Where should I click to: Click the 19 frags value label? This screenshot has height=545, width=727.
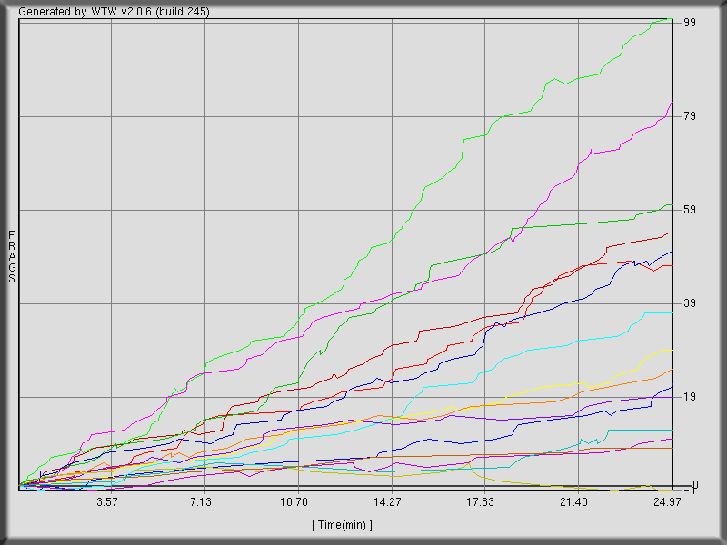click(689, 397)
